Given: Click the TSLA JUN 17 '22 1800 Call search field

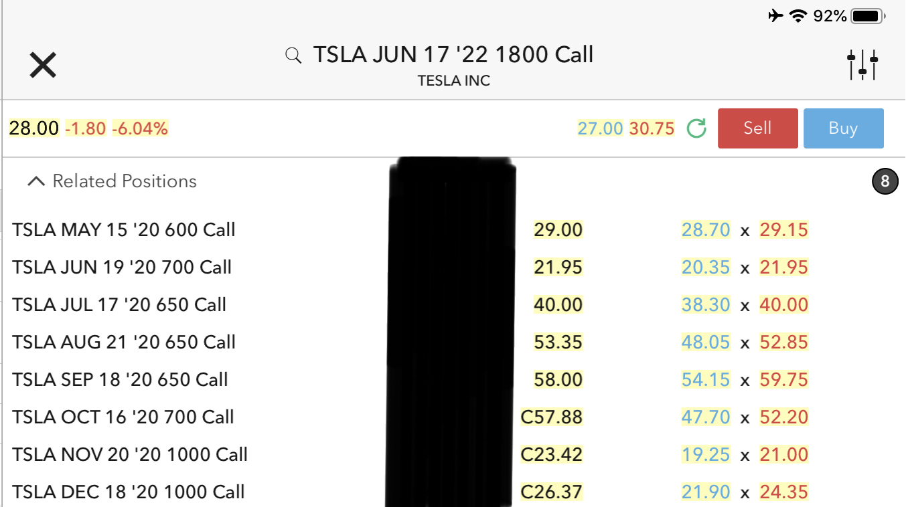Looking at the screenshot, I should point(453,55).
